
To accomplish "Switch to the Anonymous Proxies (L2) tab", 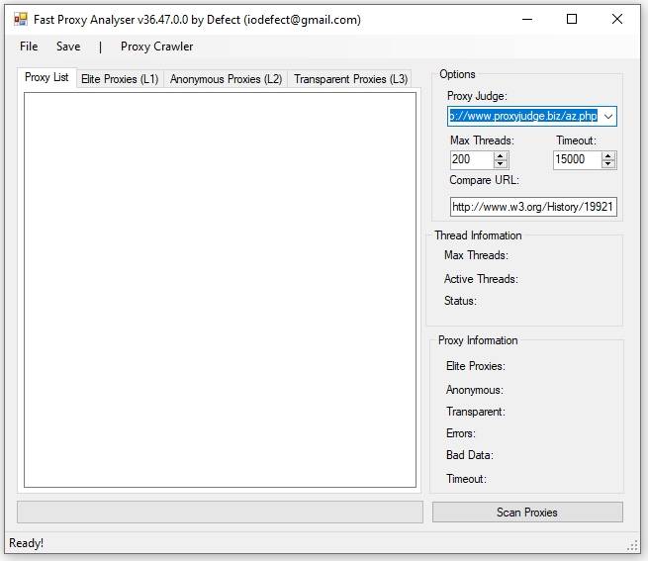I will (x=226, y=79).
